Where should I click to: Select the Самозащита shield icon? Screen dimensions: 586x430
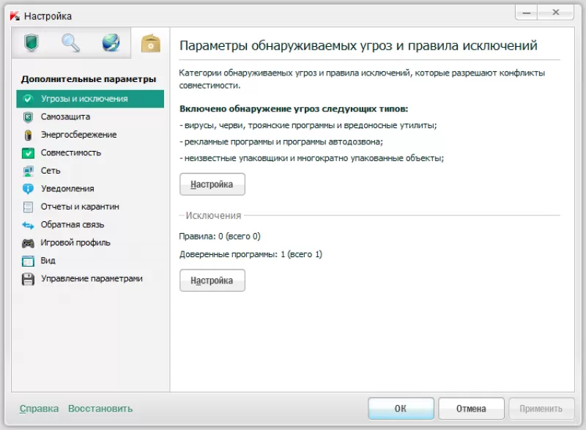pos(28,116)
